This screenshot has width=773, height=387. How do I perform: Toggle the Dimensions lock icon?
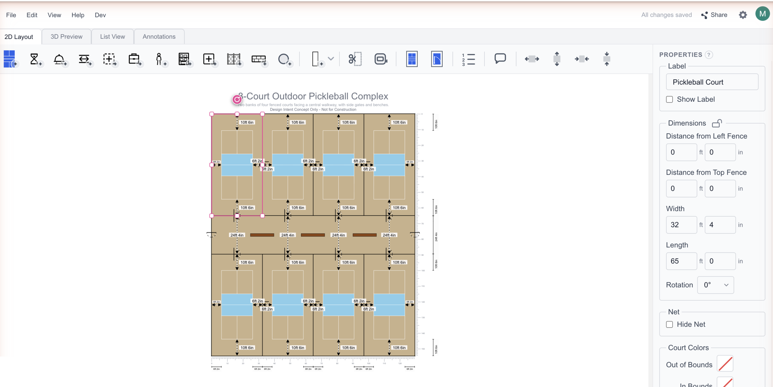tap(717, 123)
